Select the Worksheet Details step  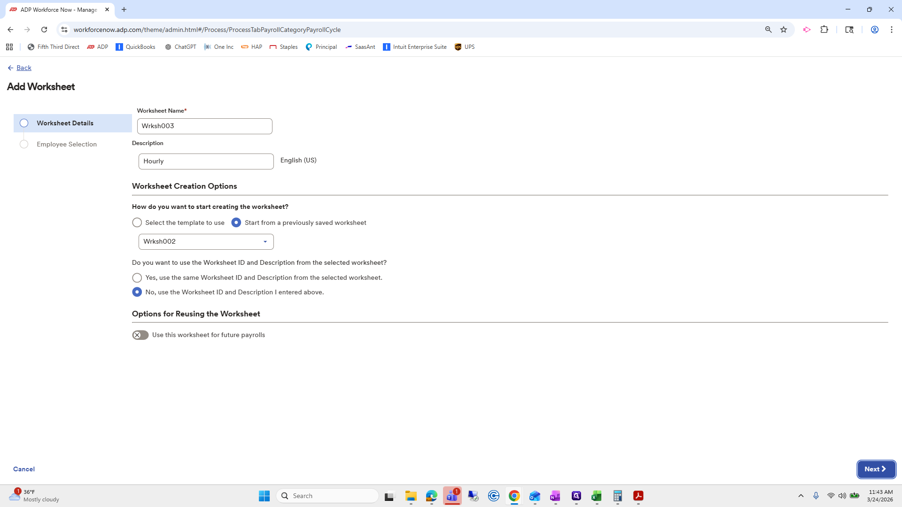click(x=65, y=123)
